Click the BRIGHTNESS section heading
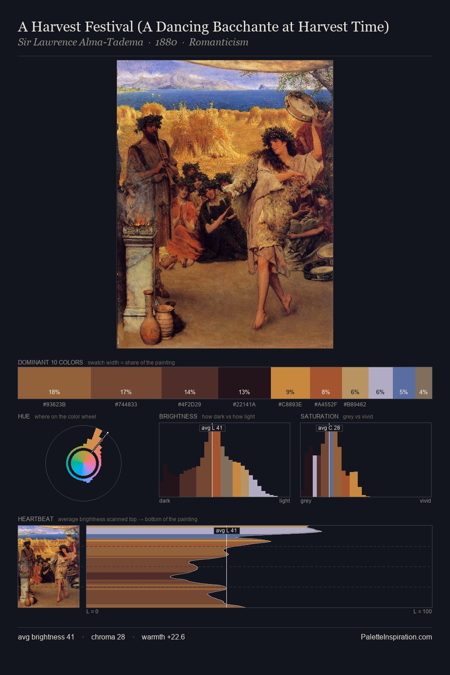450x675 pixels. click(x=178, y=416)
